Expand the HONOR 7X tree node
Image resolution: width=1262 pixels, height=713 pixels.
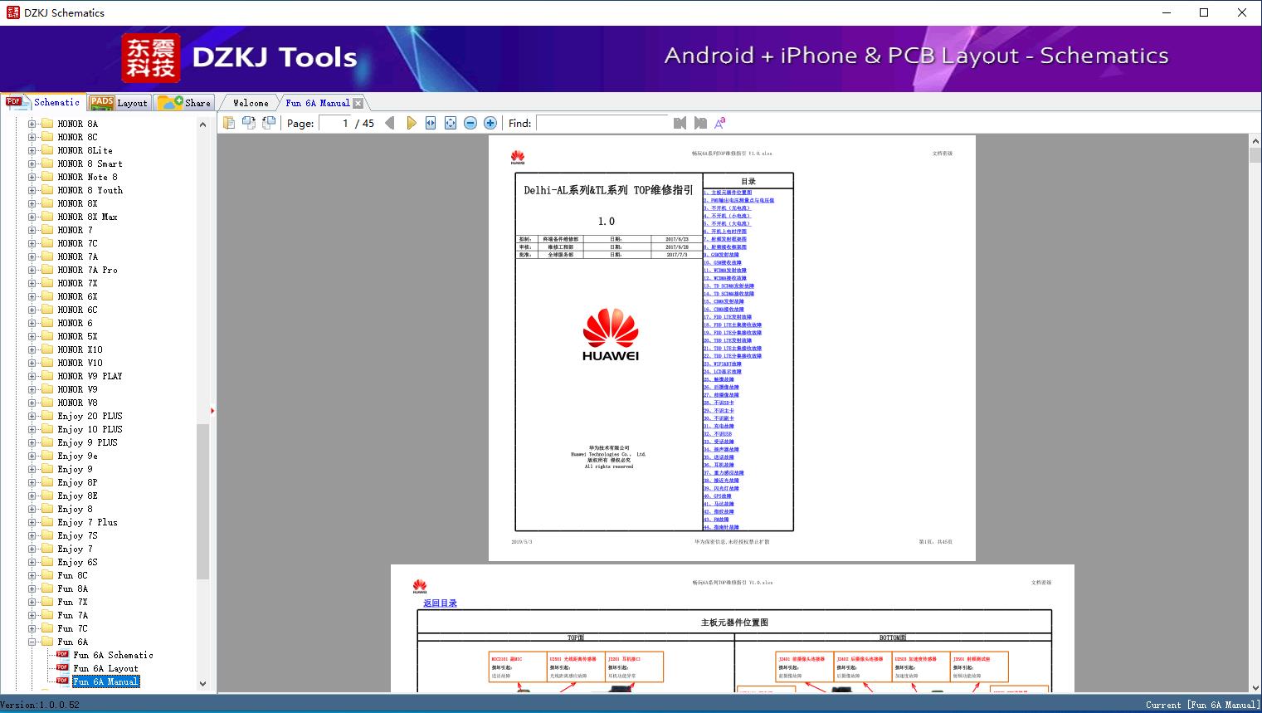[x=32, y=283]
